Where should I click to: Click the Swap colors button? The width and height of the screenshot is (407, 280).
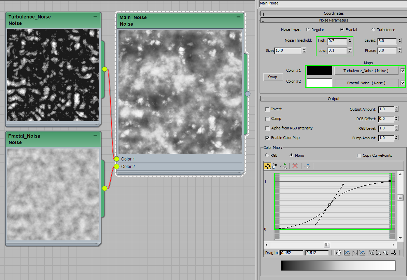coord(272,77)
